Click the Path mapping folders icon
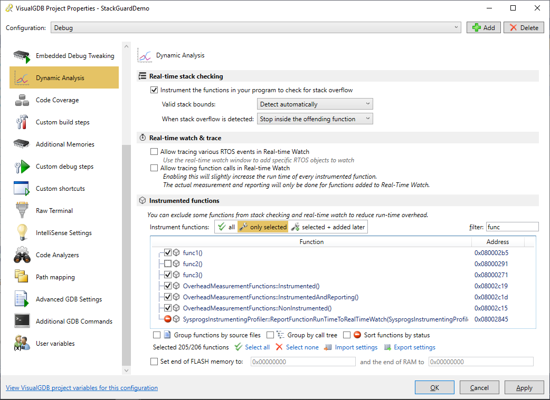Image resolution: width=550 pixels, height=400 pixels. coord(22,277)
